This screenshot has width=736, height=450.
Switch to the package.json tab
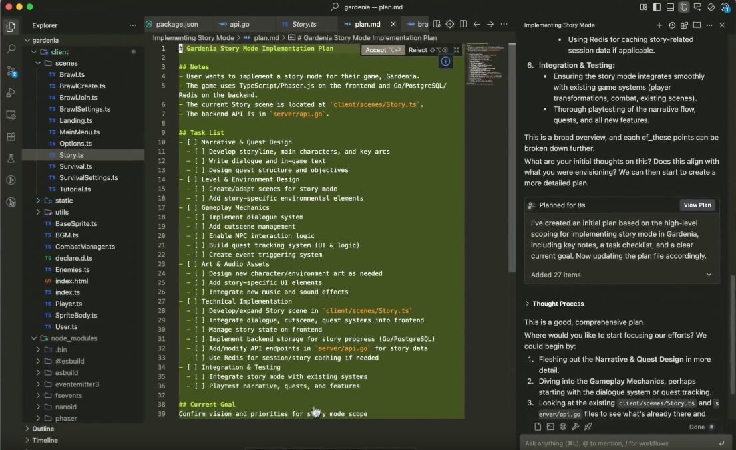177,24
